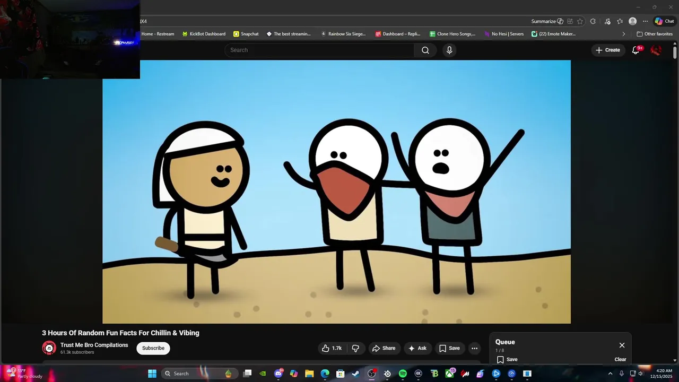Image resolution: width=679 pixels, height=382 pixels.
Task: Open the media control music note icon
Action: click(607, 21)
